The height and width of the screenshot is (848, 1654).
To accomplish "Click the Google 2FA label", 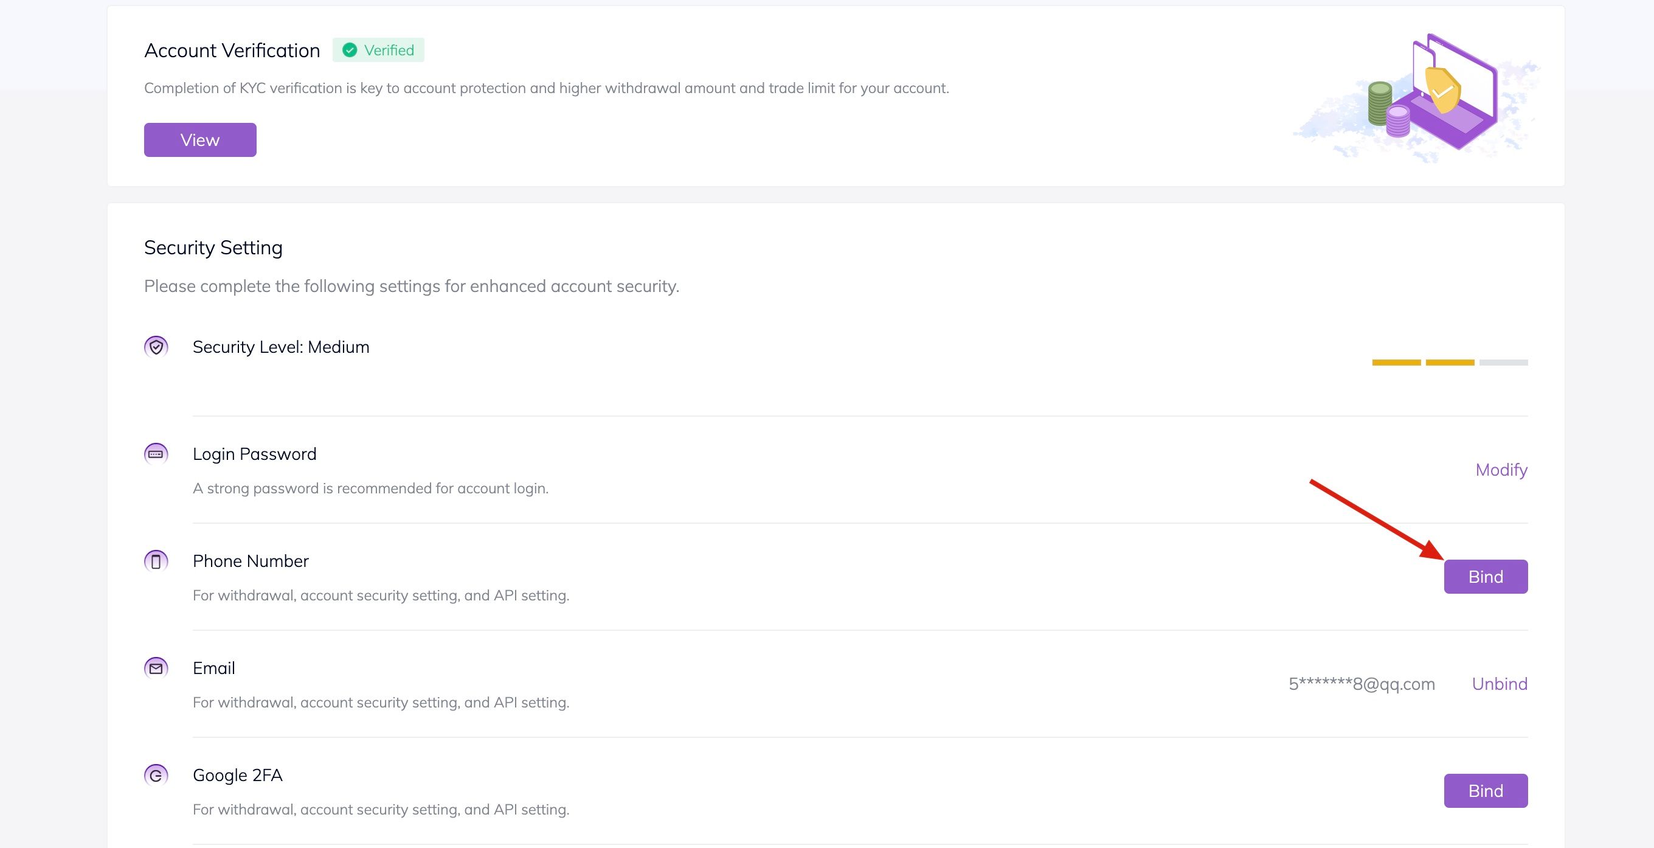I will pyautogui.click(x=238, y=775).
